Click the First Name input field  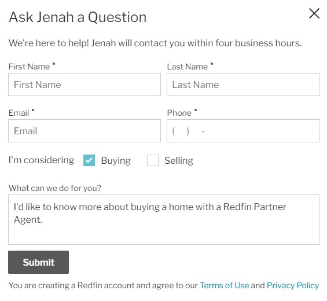(x=84, y=85)
